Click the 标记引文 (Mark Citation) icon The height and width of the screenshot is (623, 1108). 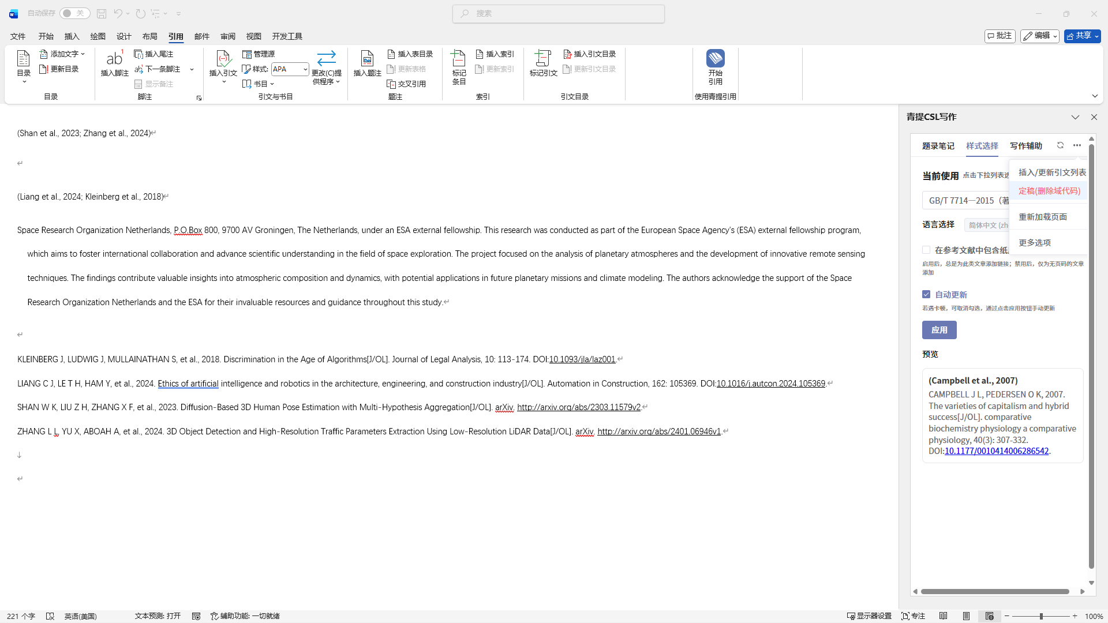click(543, 59)
